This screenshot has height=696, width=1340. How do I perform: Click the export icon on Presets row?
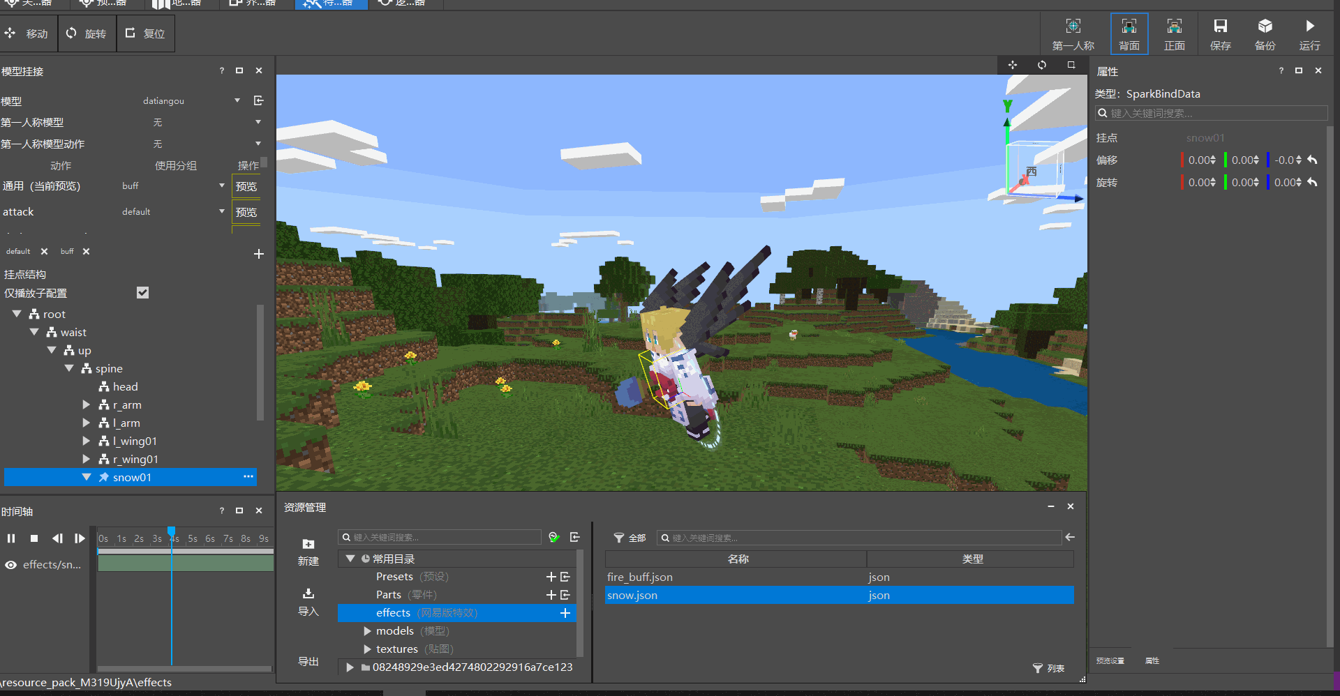point(565,577)
